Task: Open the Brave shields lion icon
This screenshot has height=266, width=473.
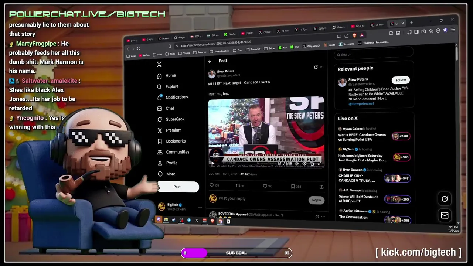Action: coord(354,35)
